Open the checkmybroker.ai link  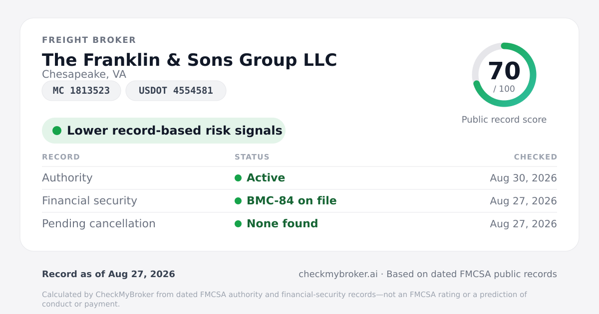(x=338, y=274)
